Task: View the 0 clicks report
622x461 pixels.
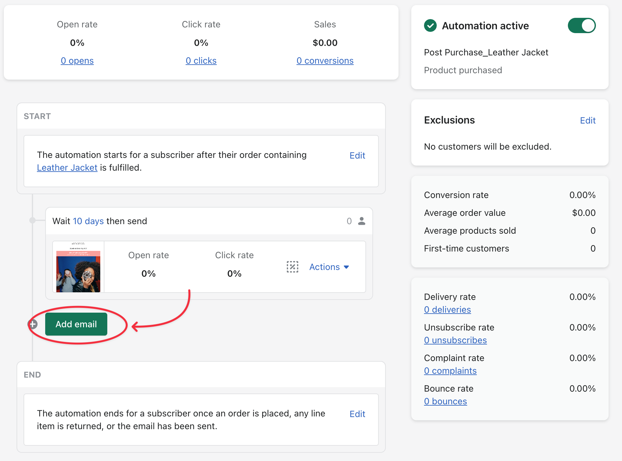Action: coord(201,60)
